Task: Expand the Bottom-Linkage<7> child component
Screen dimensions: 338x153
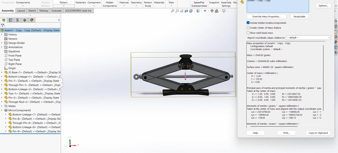Action: [x=6, y=114]
